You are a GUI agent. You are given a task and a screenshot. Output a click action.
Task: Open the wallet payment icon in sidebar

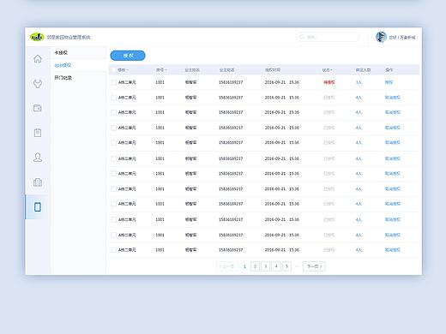coord(38,108)
